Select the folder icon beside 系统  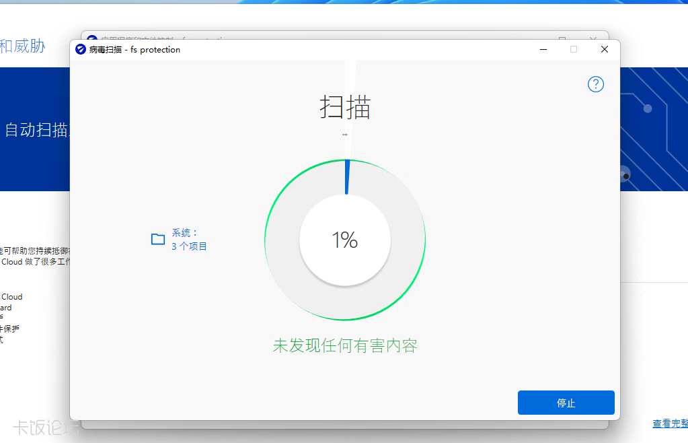157,240
